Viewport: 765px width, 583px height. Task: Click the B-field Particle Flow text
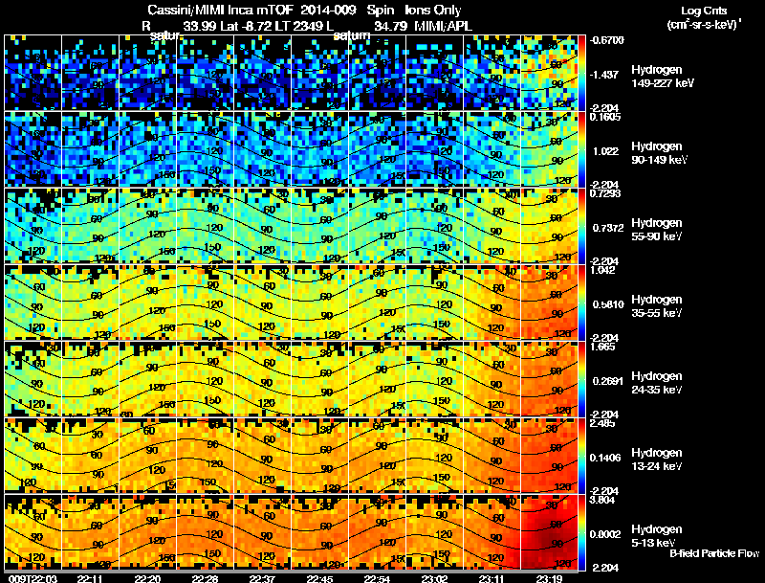tap(714, 553)
